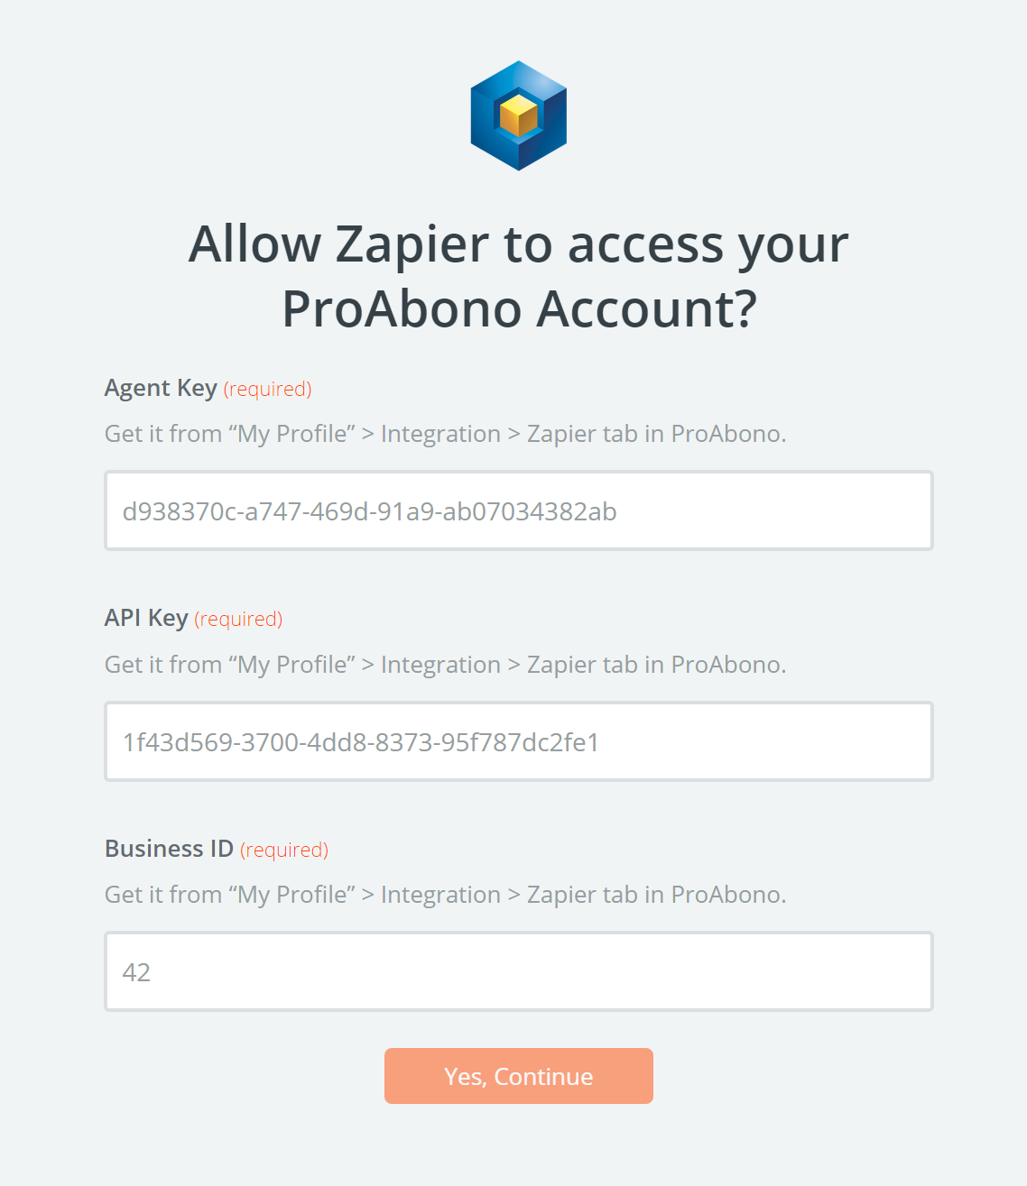Click the Agent Key field label
Image resolution: width=1027 pixels, height=1186 pixels.
tap(161, 388)
